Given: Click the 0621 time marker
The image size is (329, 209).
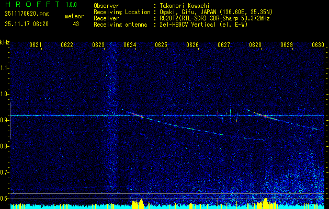Looking at the screenshot, I should (x=35, y=45).
